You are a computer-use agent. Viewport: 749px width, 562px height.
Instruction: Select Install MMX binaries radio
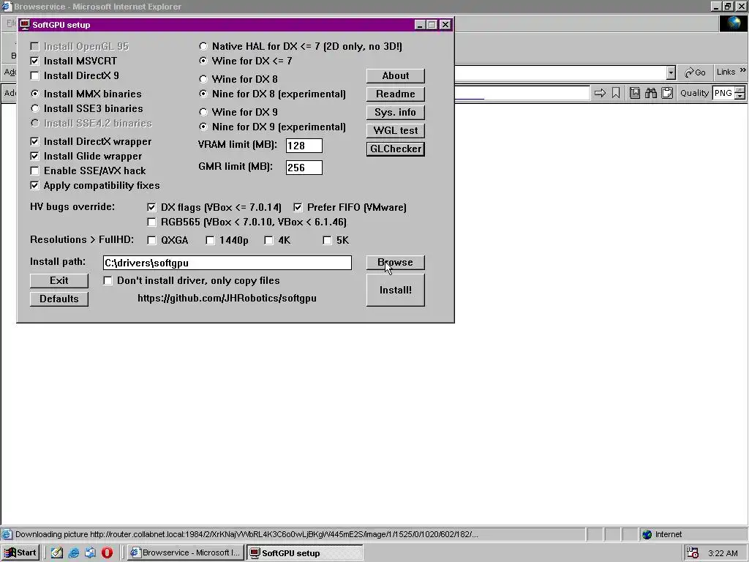point(34,94)
